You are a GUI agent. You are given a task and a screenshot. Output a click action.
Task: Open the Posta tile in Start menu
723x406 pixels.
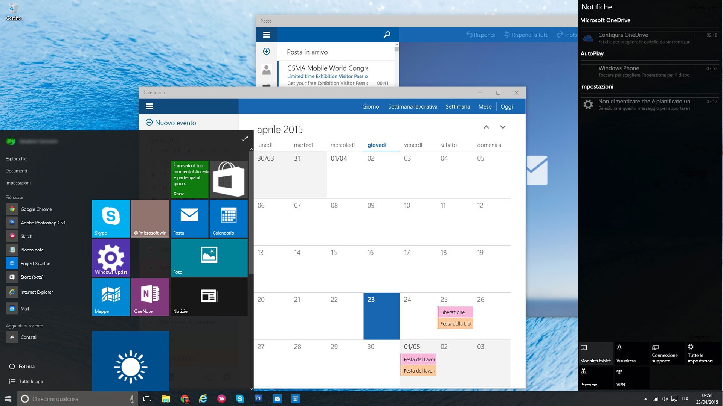coord(189,218)
